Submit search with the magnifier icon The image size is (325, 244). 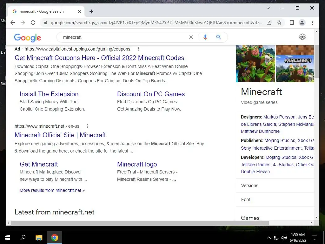coord(218,37)
